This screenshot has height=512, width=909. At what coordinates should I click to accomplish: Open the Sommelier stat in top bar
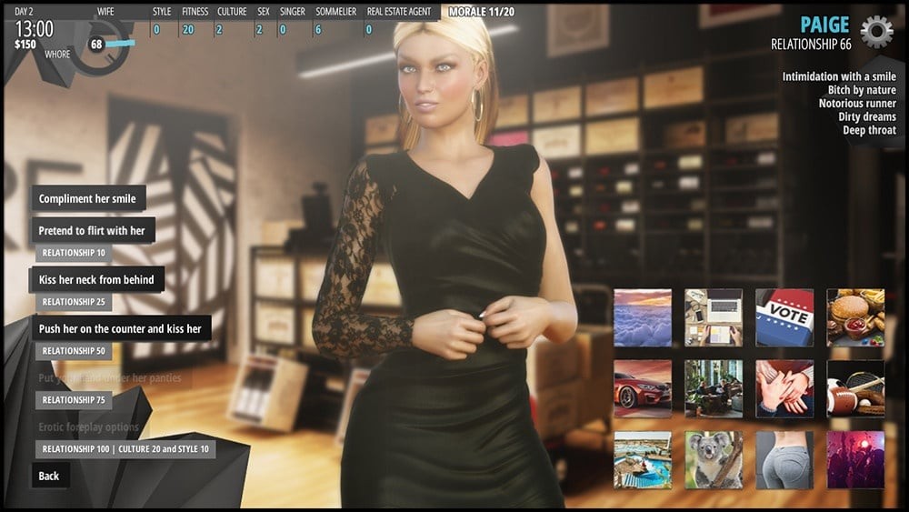pyautogui.click(x=335, y=22)
